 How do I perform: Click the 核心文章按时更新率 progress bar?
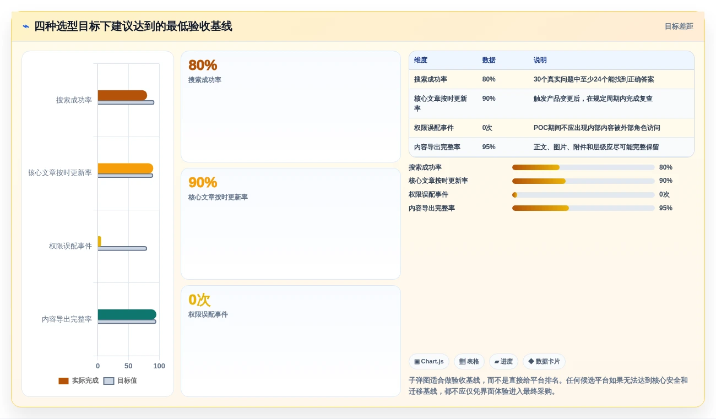pos(583,181)
